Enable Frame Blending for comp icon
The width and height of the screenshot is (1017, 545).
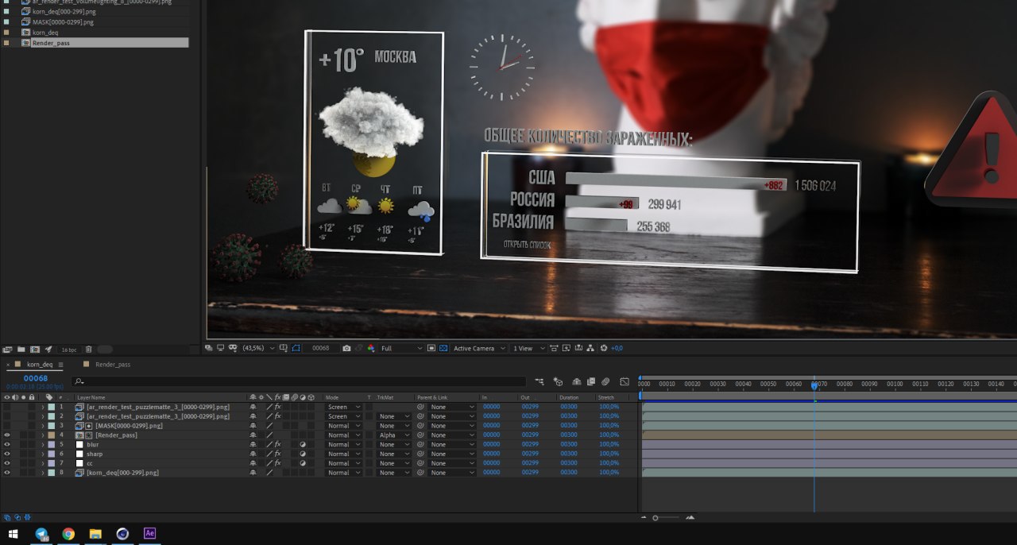pos(591,382)
